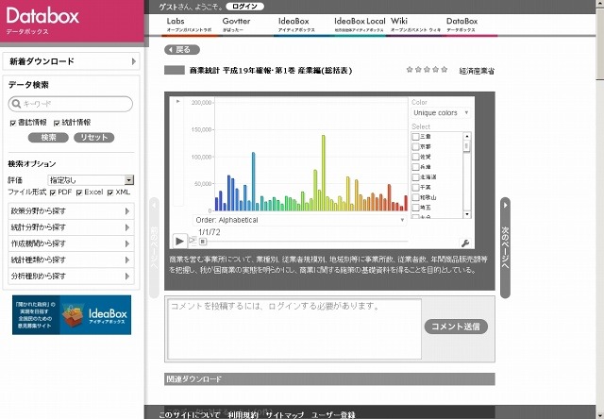Viewport: 604px width, 419px height.
Task: Click the up arrow in the Select list
Action: click(x=467, y=136)
